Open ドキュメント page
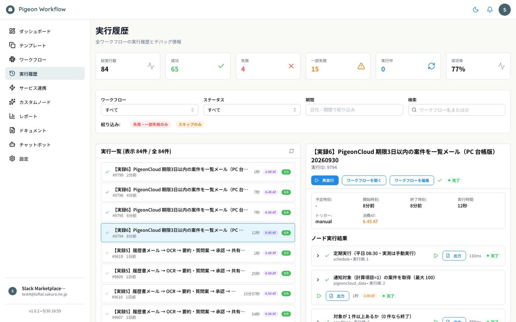The width and height of the screenshot is (516, 322). pos(45,130)
